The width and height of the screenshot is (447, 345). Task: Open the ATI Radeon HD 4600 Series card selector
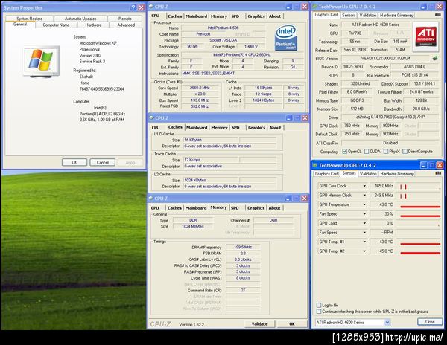tap(352, 322)
